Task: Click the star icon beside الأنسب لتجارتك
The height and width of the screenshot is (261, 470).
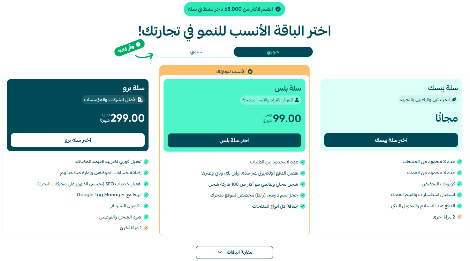Action: point(250,72)
